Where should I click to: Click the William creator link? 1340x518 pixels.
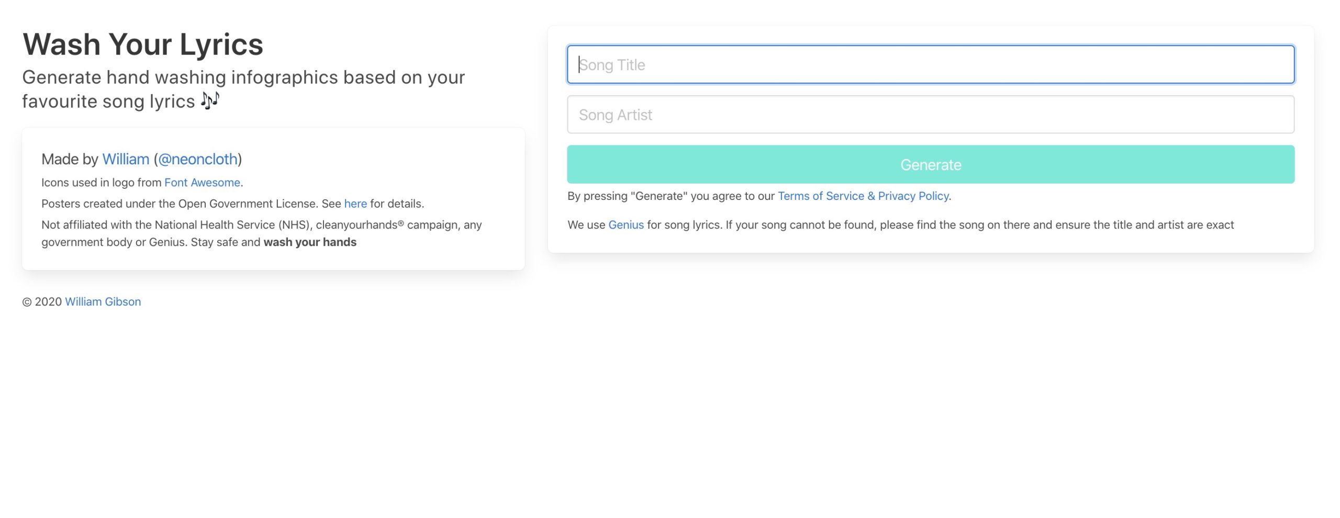tap(126, 159)
